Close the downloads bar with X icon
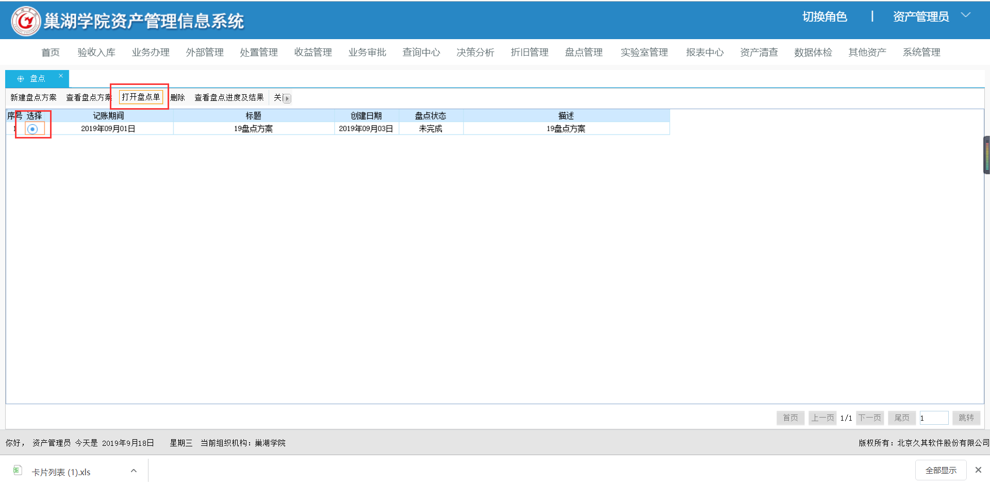 (978, 470)
